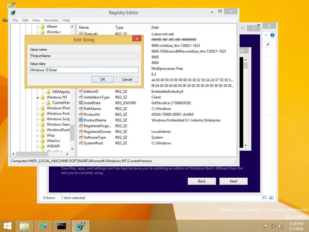Select the 'Windows Embedded 8.1 Industry Enterprise' data cell
The height and width of the screenshot is (232, 309).
186,120
